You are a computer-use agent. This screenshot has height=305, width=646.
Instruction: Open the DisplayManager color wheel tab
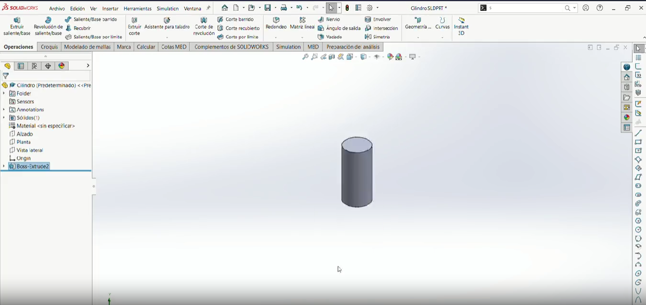point(62,66)
